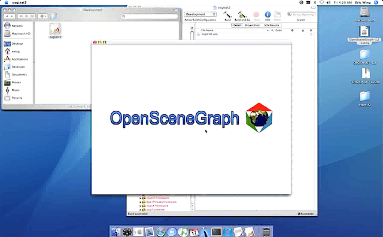This screenshot has height=237, width=383.
Task: Open Macintosh HD in the Finder sidebar
Action: click(17, 34)
